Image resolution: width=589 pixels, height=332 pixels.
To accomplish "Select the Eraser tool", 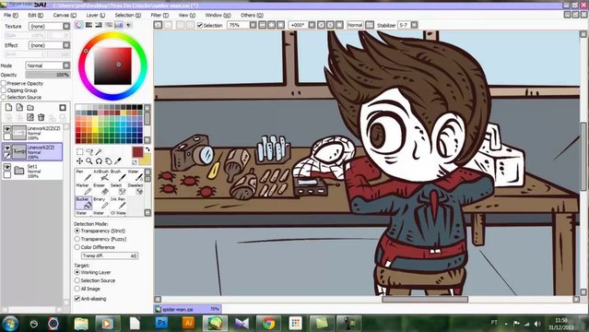I will click(101, 189).
